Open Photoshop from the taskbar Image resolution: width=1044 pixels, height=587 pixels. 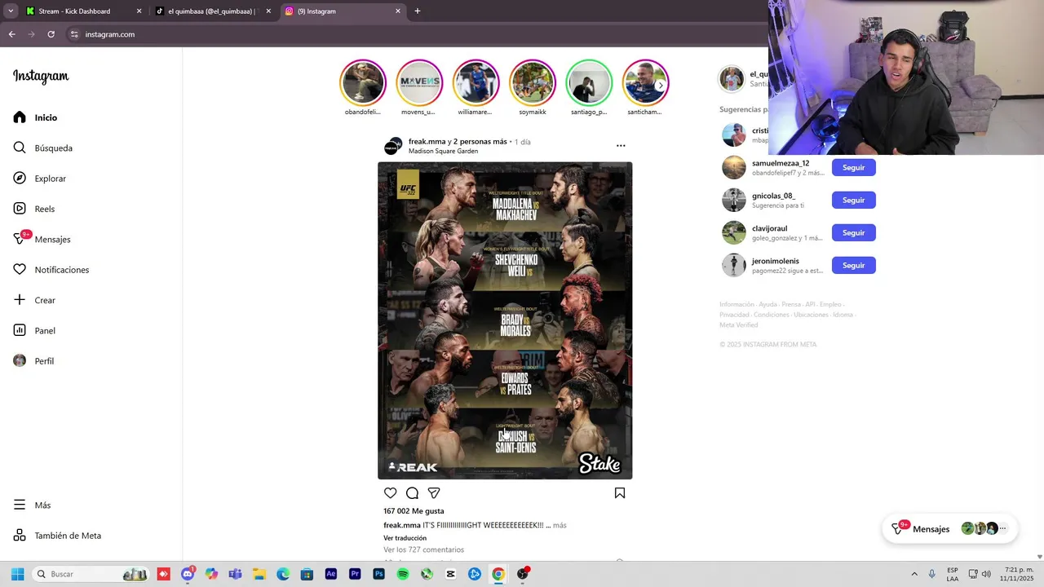point(378,574)
